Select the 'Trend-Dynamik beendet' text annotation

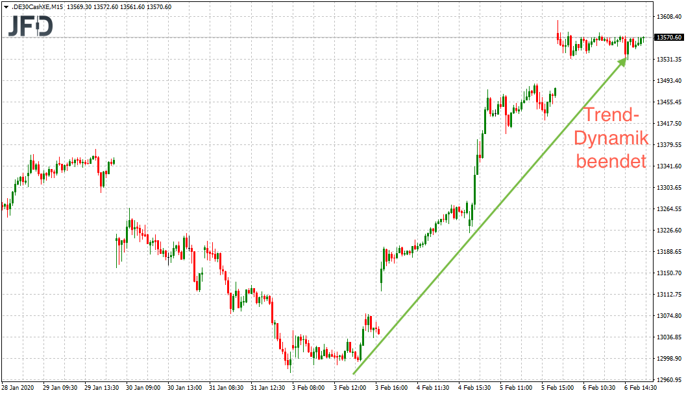[x=611, y=138]
